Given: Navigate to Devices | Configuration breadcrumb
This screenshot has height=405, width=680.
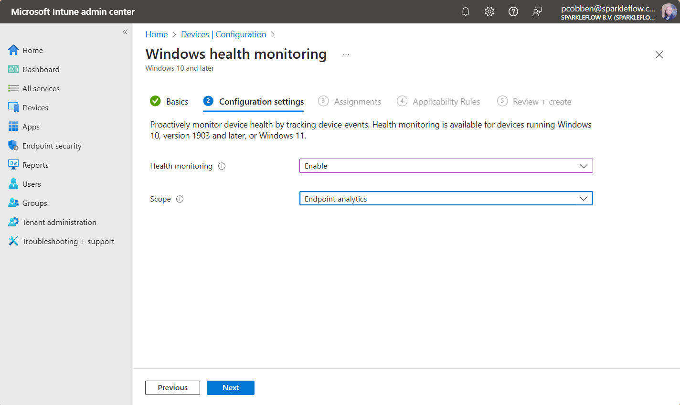Looking at the screenshot, I should coord(223,34).
